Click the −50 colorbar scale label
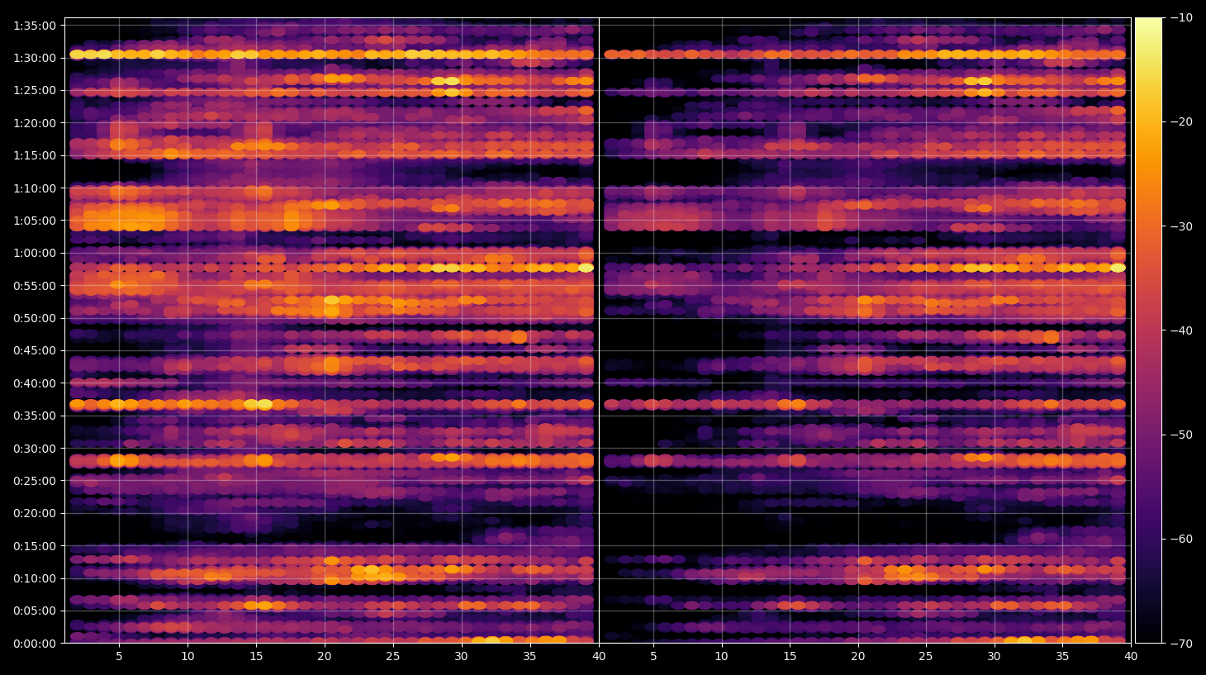1206x675 pixels. (1182, 435)
